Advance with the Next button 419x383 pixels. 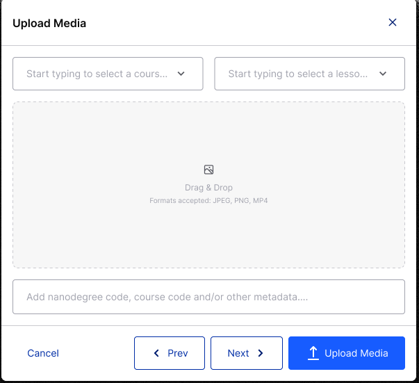click(247, 353)
